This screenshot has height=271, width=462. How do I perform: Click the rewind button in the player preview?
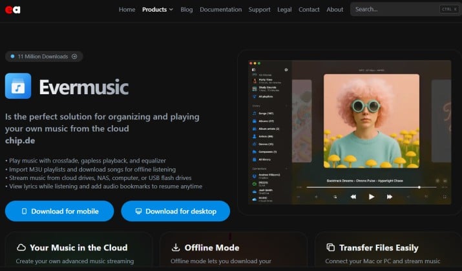click(x=353, y=197)
